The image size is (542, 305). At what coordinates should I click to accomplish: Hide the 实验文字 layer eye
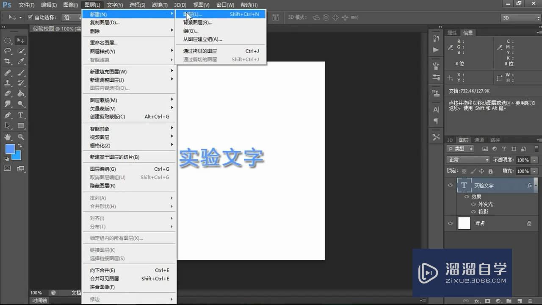(x=450, y=186)
